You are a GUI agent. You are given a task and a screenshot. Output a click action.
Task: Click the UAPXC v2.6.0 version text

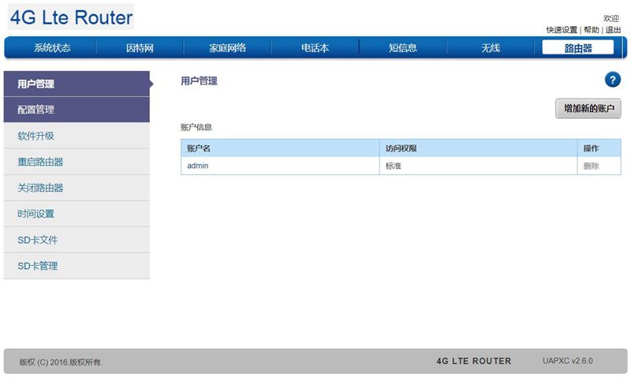[x=567, y=361]
